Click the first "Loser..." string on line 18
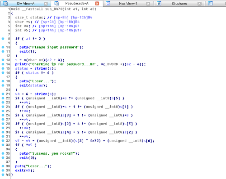The height and width of the screenshot is (179, 226). coord(41,81)
